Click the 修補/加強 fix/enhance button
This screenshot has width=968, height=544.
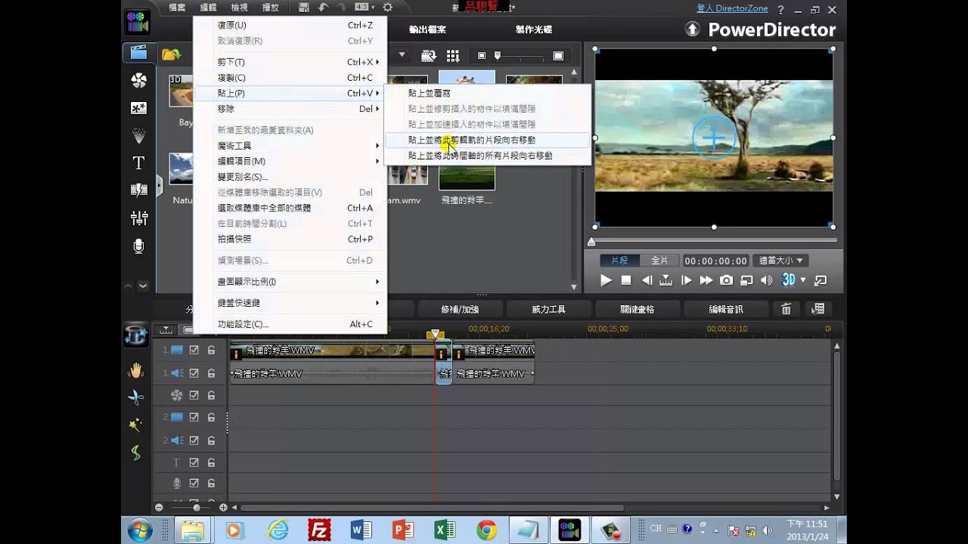click(x=460, y=309)
